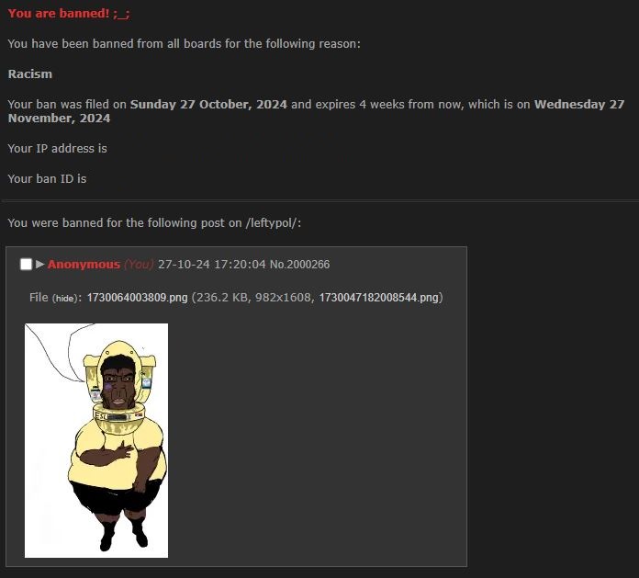The height and width of the screenshot is (578, 639).
Task: Click the /leftypol/ board name text
Action: coord(272,223)
